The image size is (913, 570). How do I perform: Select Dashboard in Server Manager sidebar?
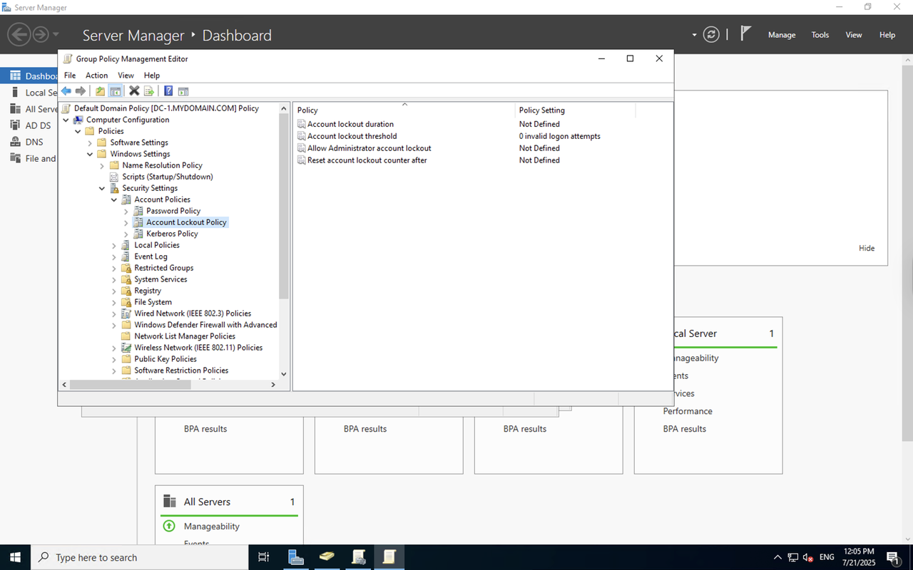[29, 76]
